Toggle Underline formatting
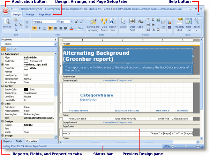 pos(44,28)
